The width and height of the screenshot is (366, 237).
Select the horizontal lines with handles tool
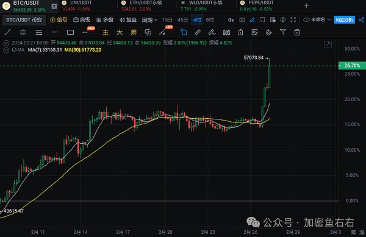coord(23,32)
